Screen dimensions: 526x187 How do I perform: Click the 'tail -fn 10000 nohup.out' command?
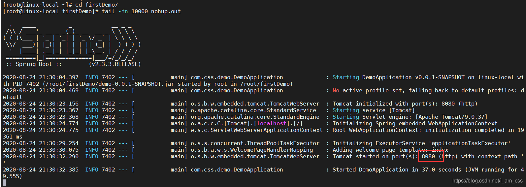pyautogui.click(x=141, y=11)
